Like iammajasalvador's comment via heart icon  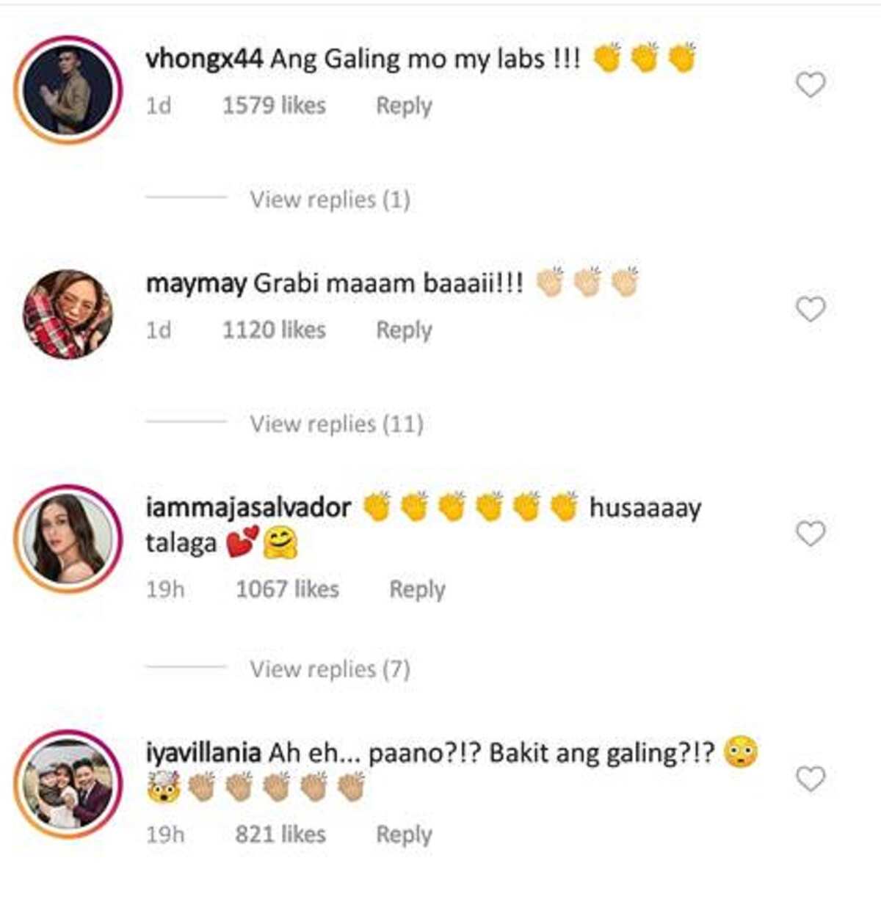tap(811, 534)
